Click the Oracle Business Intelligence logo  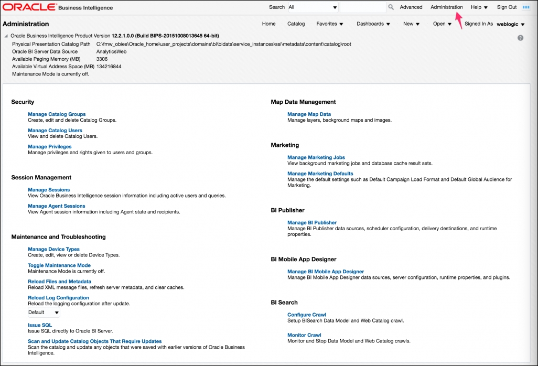(58, 7)
